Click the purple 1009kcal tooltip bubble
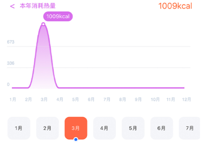This screenshot has height=143, width=201. (58, 16)
